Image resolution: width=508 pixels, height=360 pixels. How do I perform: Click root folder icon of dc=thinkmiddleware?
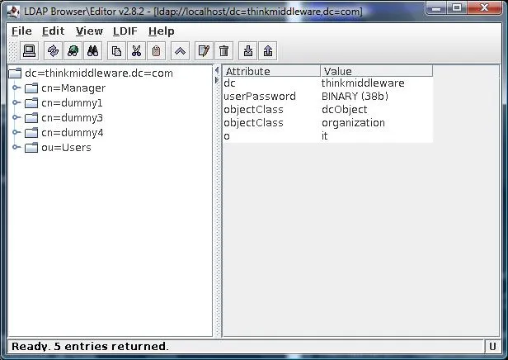(x=15, y=73)
